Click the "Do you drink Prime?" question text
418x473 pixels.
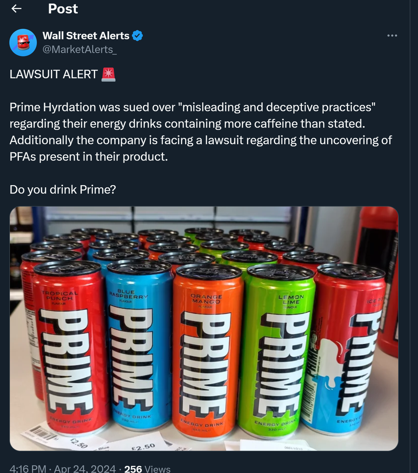tap(63, 190)
